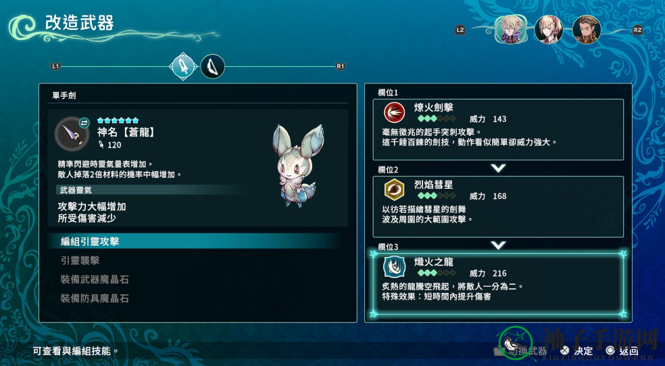Click the down chevron below slot 2

pyautogui.click(x=498, y=245)
